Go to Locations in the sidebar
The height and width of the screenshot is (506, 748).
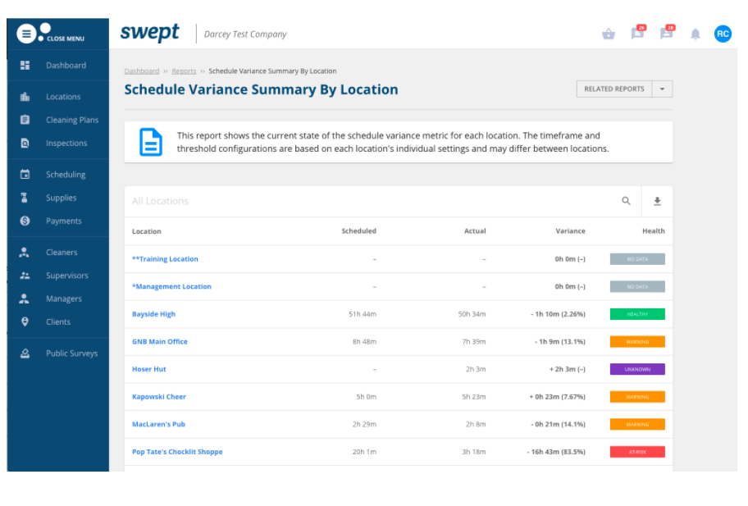pos(63,97)
